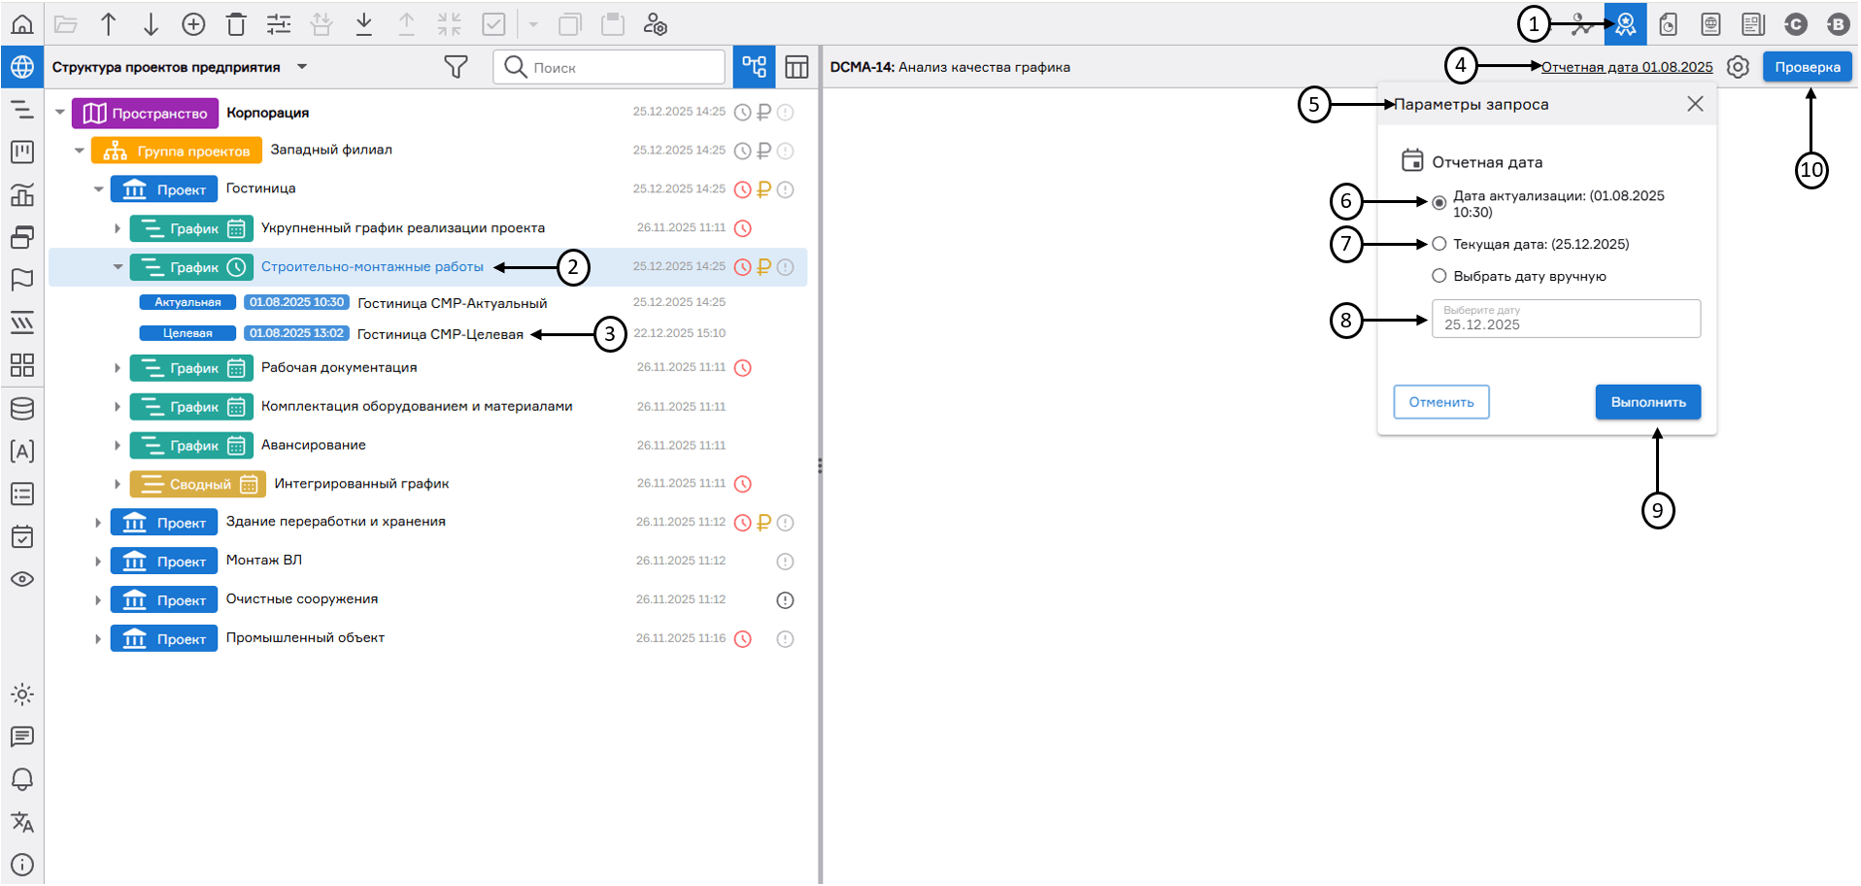Select 'Гостиница СМР-Целевая' version row
Image resolution: width=1861 pixels, height=886 pixels.
point(440,334)
